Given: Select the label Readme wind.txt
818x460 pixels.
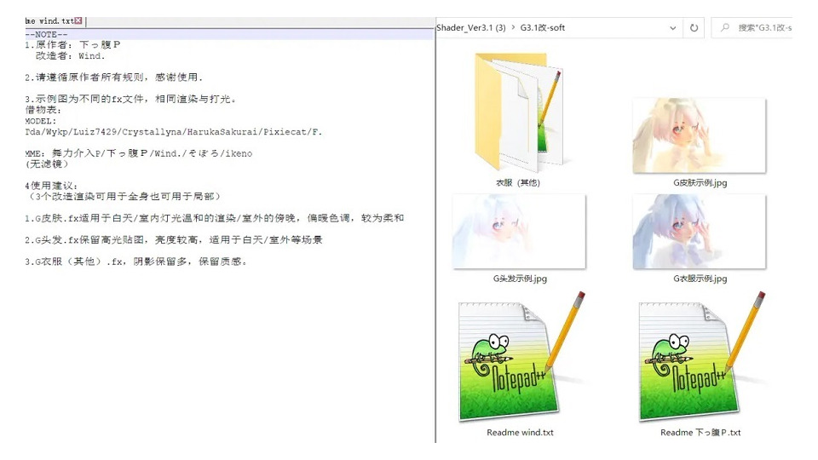Looking at the screenshot, I should [520, 433].
